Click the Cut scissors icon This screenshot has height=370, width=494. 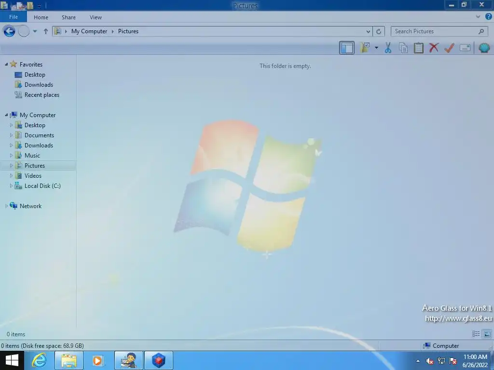click(388, 48)
